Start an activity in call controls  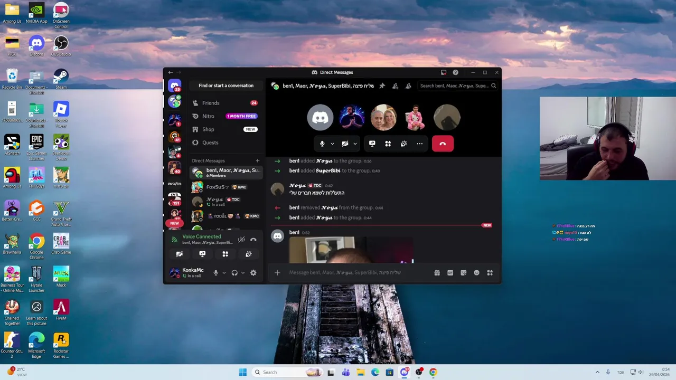pos(388,144)
